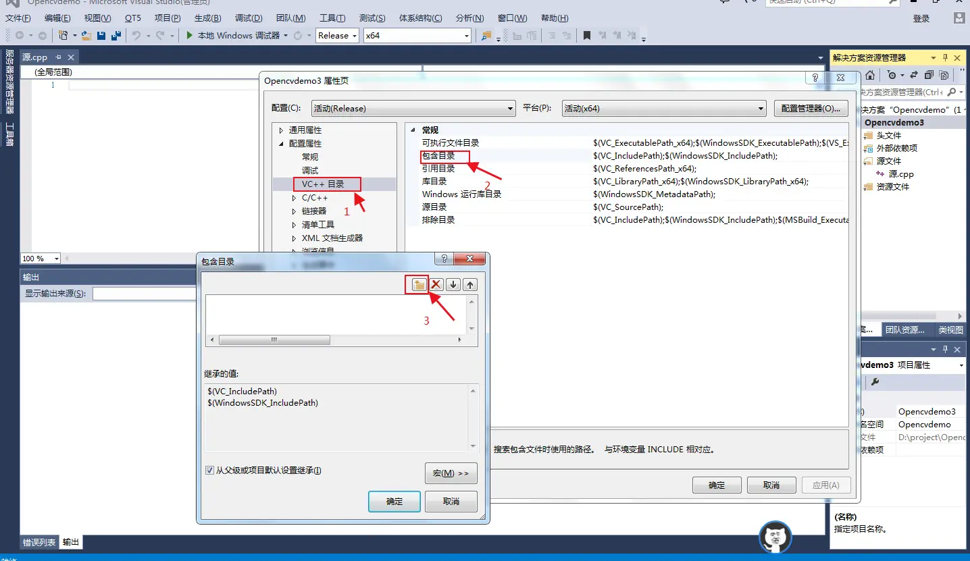Open the x64 platform dropdown in toolbar
This screenshot has width=970, height=561.
(417, 35)
